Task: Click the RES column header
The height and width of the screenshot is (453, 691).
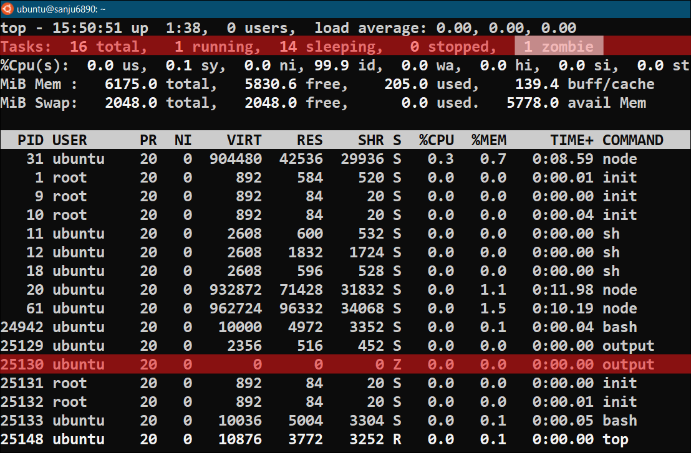Action: coord(310,140)
